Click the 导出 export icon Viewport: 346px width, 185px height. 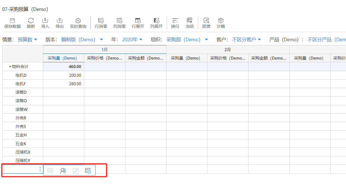pyautogui.click(x=59, y=21)
